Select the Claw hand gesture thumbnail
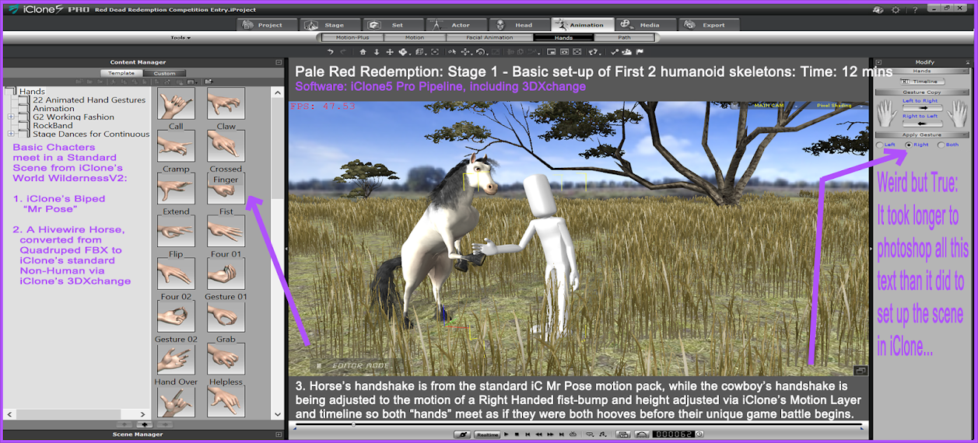The height and width of the screenshot is (443, 978). pos(226,103)
